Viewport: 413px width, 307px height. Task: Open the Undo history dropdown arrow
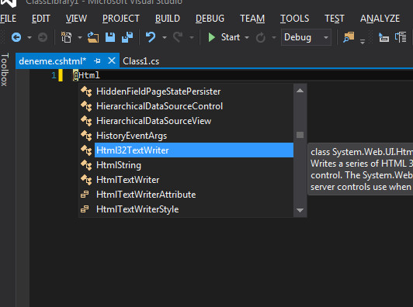coord(165,38)
